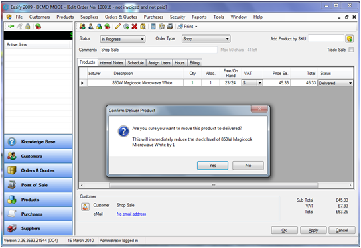Image resolution: width=361 pixels, height=248 pixels.
Task: Click the yellow pencil edit icon
Action: 117,27
